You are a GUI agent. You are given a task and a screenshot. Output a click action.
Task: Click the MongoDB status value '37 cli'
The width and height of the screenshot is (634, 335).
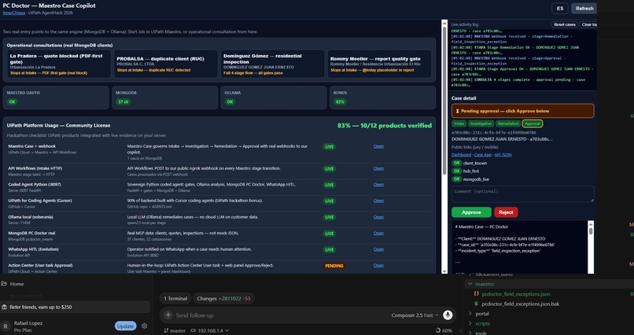123,101
